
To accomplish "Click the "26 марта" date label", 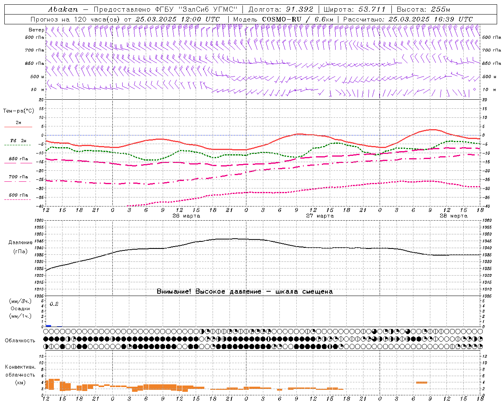I will tap(186, 216).
